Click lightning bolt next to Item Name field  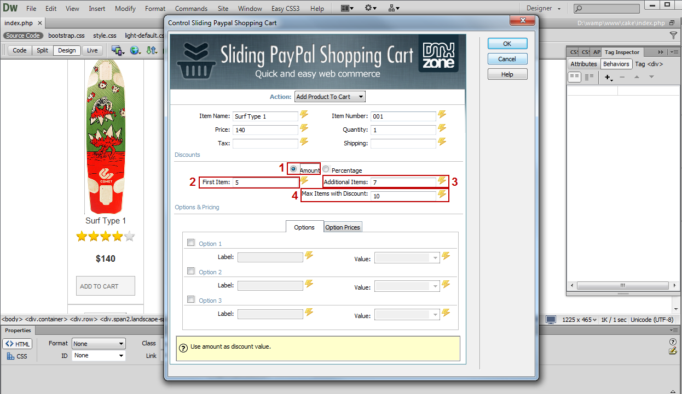[304, 115]
